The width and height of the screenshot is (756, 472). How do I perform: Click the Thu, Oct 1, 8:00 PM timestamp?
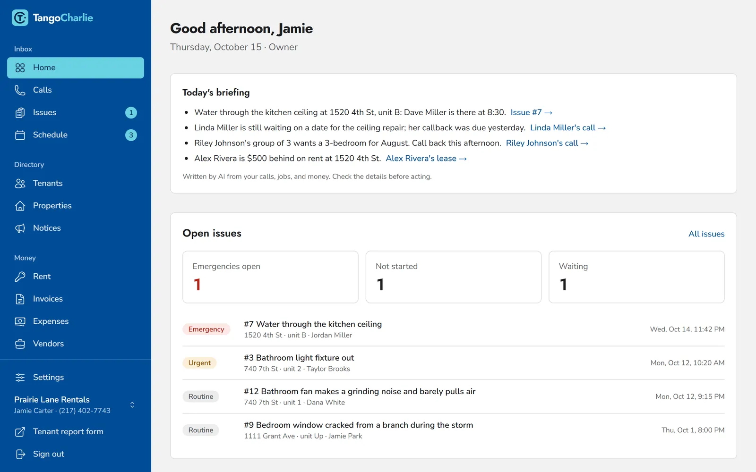coord(693,430)
